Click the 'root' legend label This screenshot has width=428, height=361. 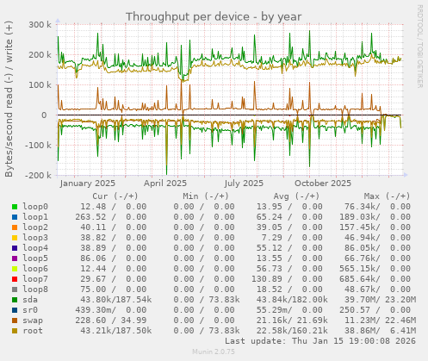(x=33, y=331)
